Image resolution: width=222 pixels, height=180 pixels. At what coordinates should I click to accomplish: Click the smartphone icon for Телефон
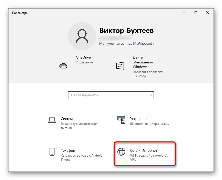tap(52, 151)
